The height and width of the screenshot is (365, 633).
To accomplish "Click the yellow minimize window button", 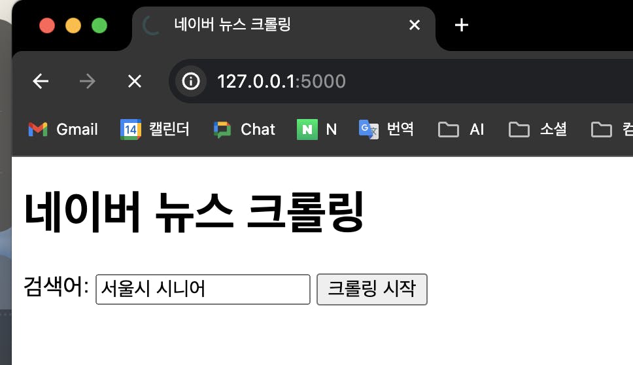I will [x=73, y=26].
